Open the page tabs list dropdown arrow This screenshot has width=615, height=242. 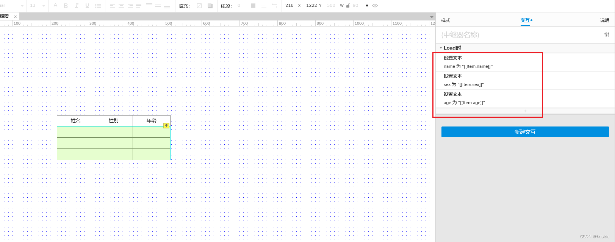(x=432, y=17)
